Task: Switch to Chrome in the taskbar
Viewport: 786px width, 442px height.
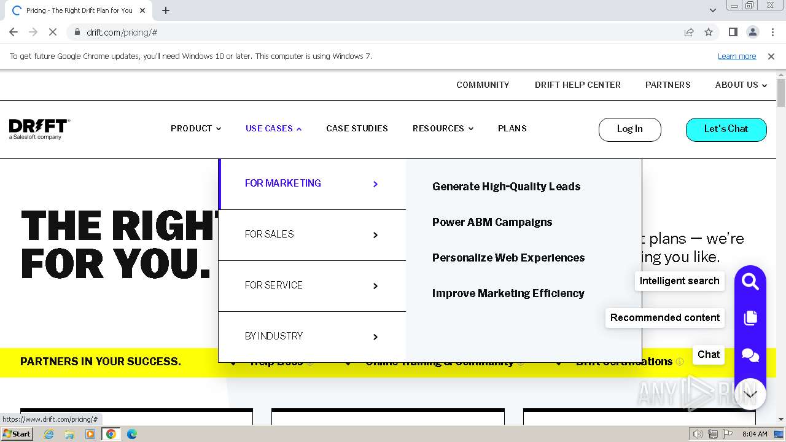Action: 111,434
